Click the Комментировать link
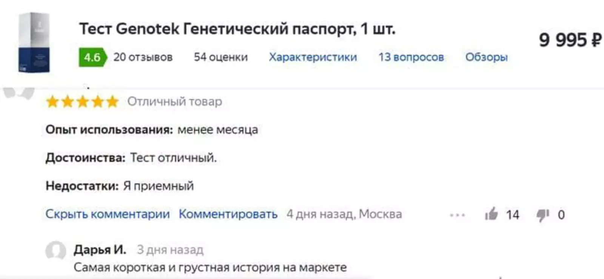The image size is (604, 279). (x=228, y=214)
